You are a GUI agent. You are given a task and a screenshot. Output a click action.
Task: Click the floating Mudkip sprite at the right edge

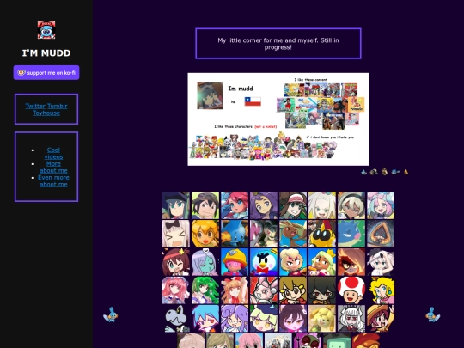click(432, 314)
